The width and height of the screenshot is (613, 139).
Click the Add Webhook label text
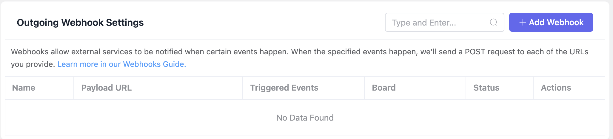[556, 22]
